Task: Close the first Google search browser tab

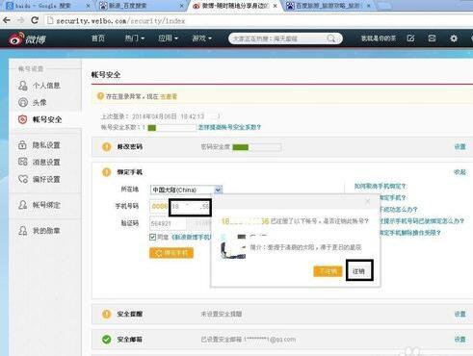Action: [x=88, y=6]
